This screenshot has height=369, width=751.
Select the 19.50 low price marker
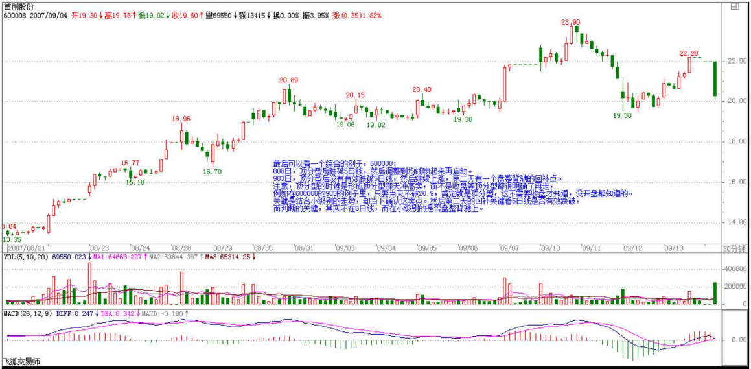(621, 115)
